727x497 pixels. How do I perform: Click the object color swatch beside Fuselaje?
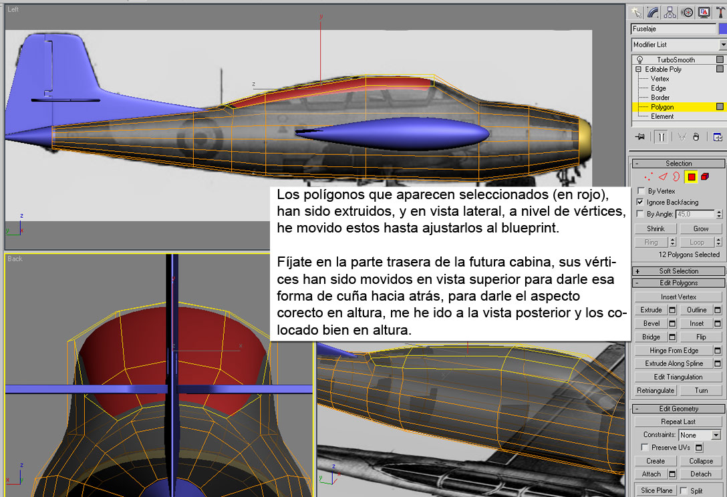(x=723, y=29)
